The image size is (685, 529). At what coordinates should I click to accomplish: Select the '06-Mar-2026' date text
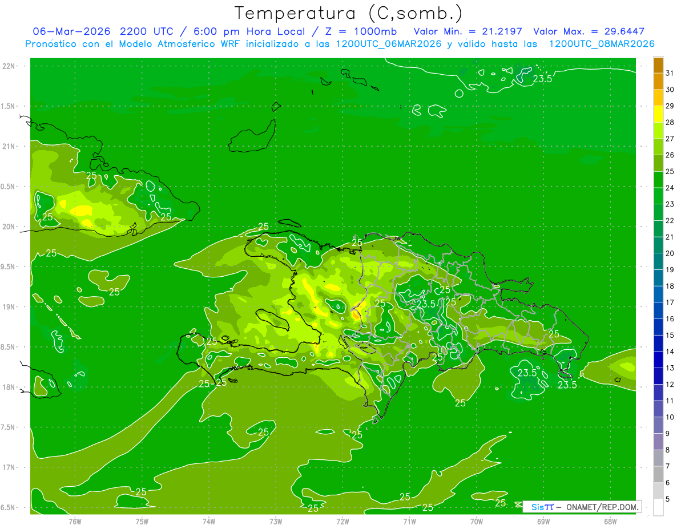72,31
